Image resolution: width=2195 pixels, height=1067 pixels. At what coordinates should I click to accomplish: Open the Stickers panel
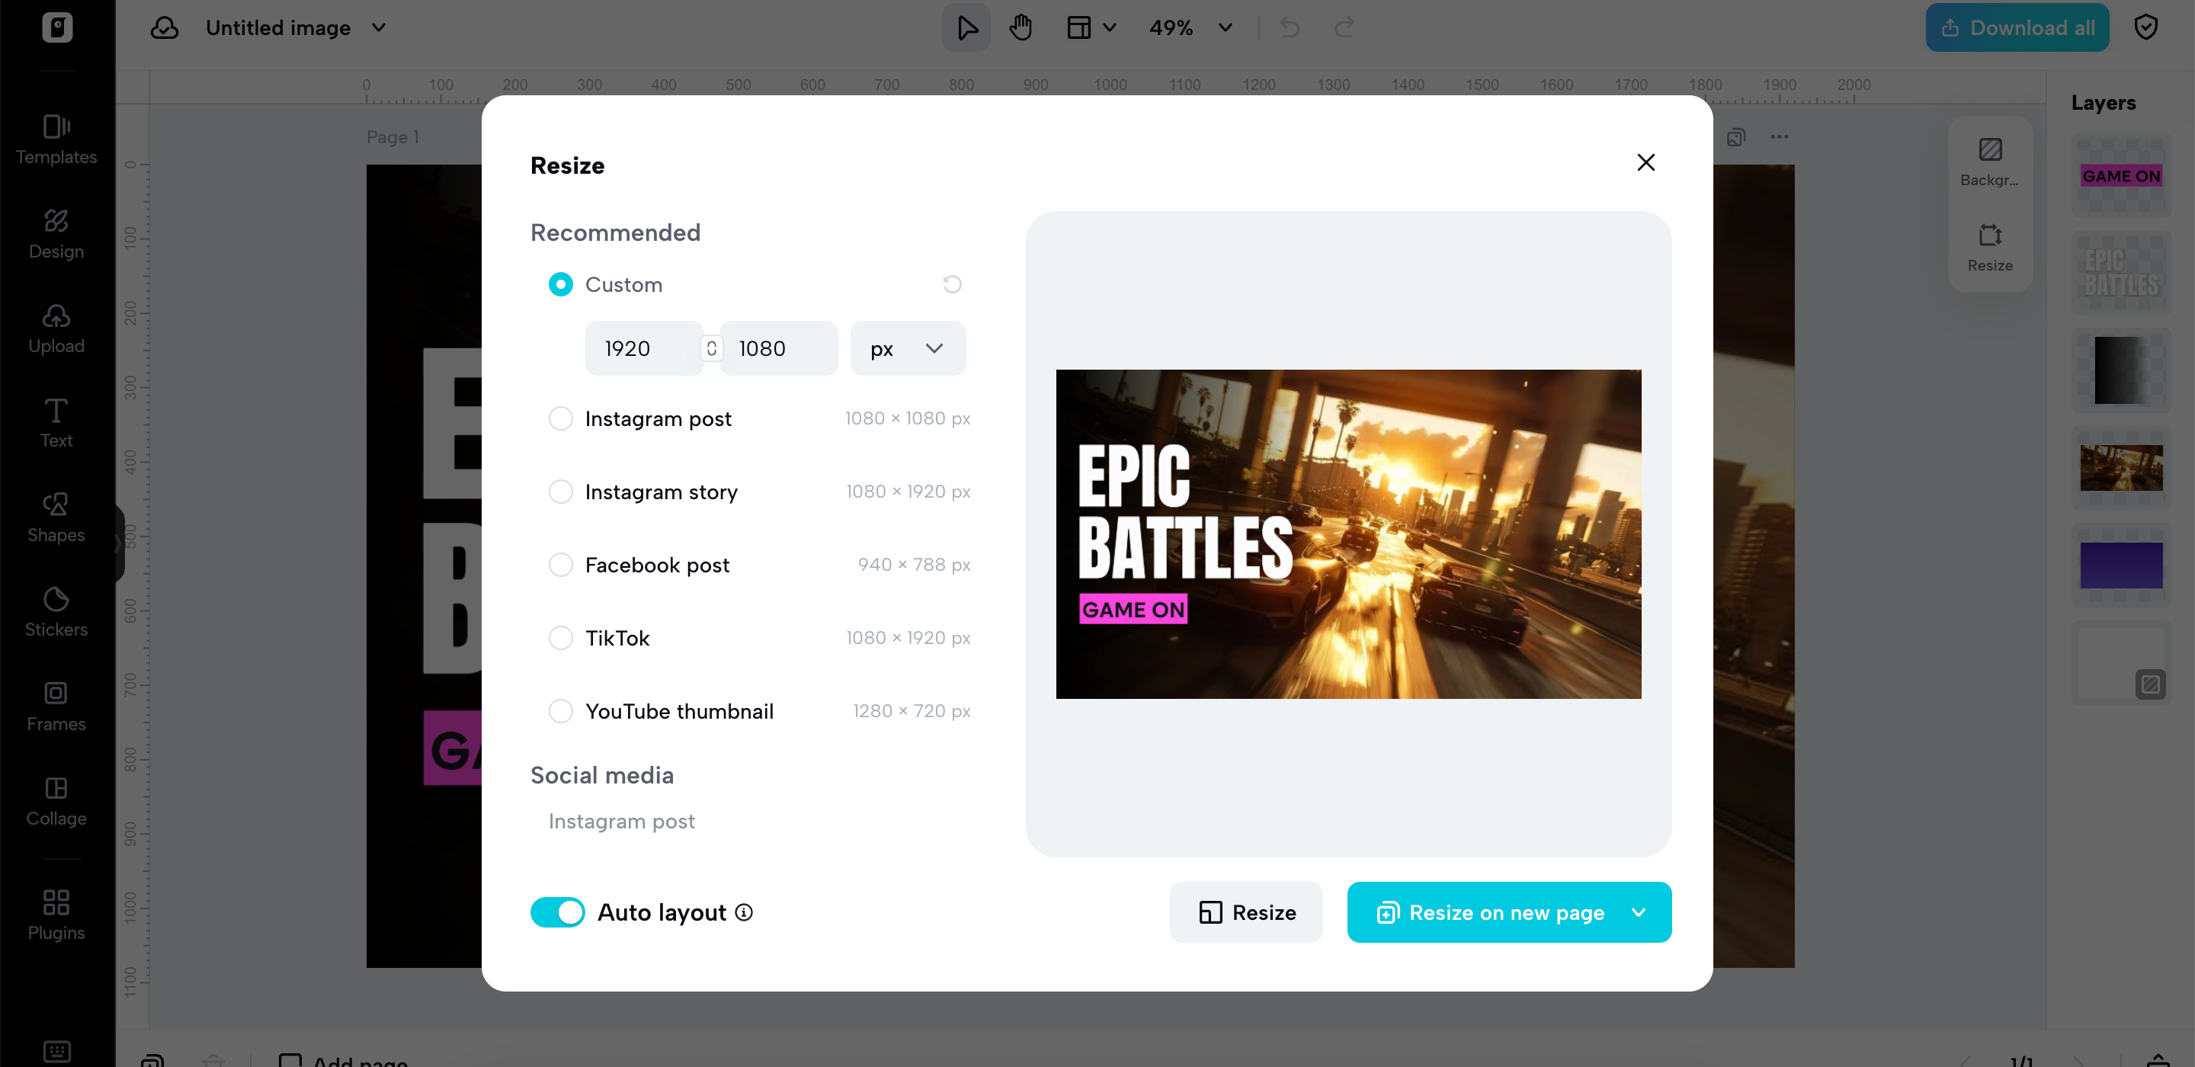56,612
